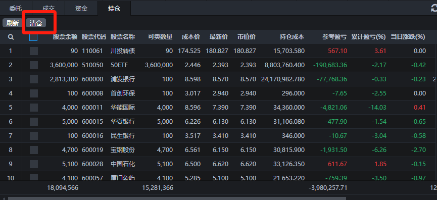Select the checkbox for 浦发银行

pos(34,79)
